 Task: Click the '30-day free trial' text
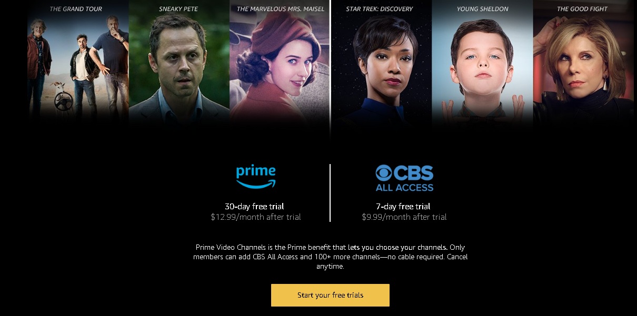(254, 207)
